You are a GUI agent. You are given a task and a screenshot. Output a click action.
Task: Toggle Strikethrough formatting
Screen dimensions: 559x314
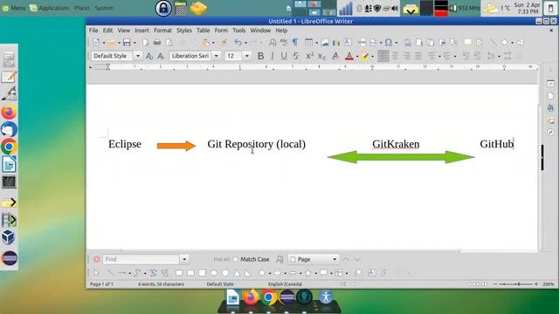295,56
